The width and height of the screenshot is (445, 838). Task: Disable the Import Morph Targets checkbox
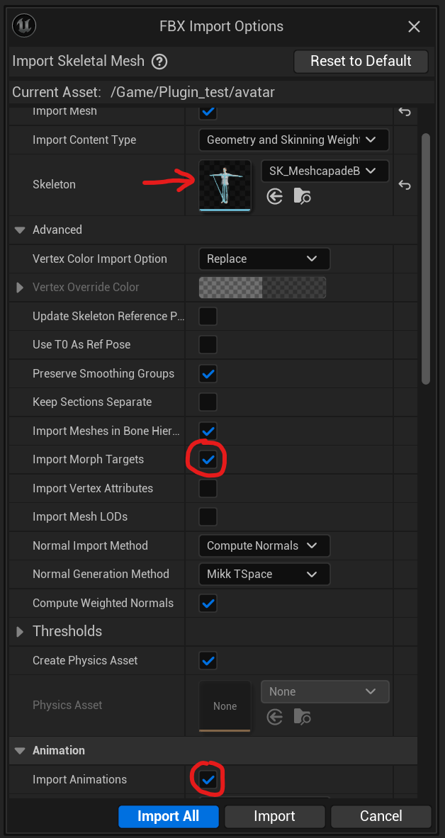[x=208, y=460]
